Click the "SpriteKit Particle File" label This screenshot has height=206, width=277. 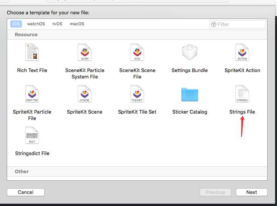[x=32, y=115]
